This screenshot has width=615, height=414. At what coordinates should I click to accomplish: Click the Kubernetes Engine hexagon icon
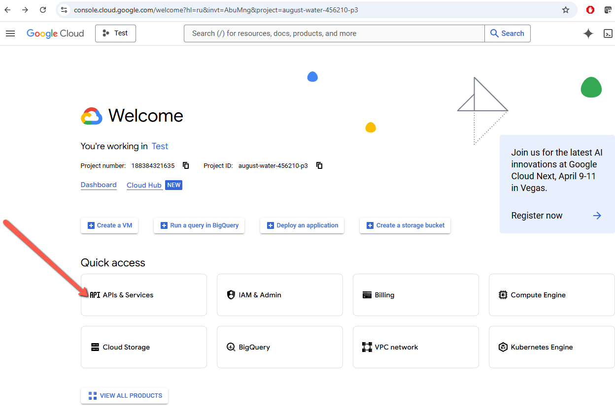pos(503,347)
